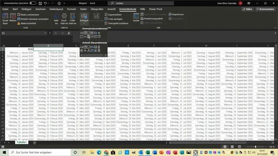Click Dialogfeld ausführen command
Screen dimensions: 278x156
point(116,23)
